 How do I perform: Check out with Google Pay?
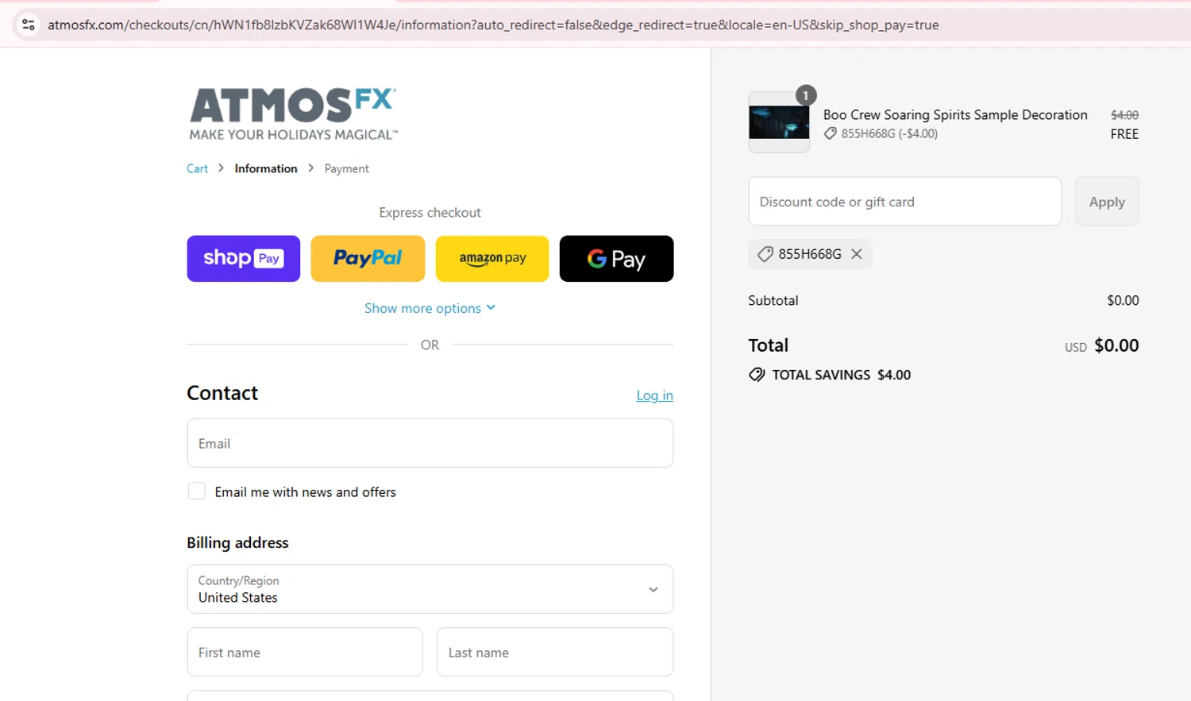pos(616,259)
